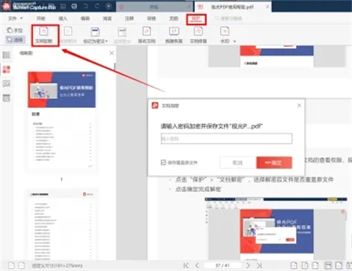Go to the first page with the start arrow
The width and height of the screenshot is (352, 271).
(x=186, y=265)
